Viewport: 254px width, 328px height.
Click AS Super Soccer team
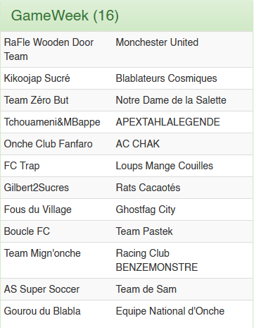42,289
